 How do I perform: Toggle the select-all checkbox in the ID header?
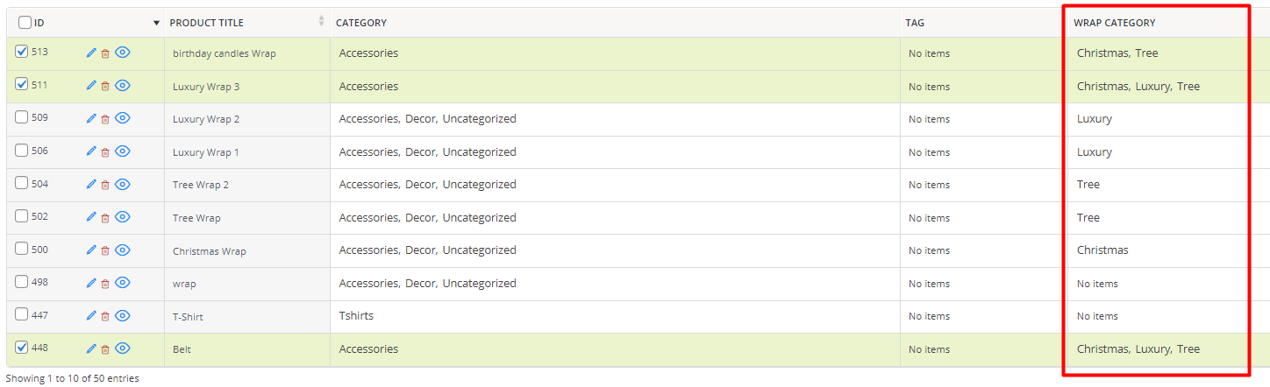point(25,23)
